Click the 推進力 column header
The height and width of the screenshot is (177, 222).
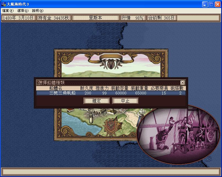click(102, 88)
